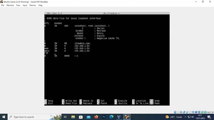This screenshot has width=214, height=120.
Task: Open the Devices menu
Action: pyautogui.click(x=33, y=5)
